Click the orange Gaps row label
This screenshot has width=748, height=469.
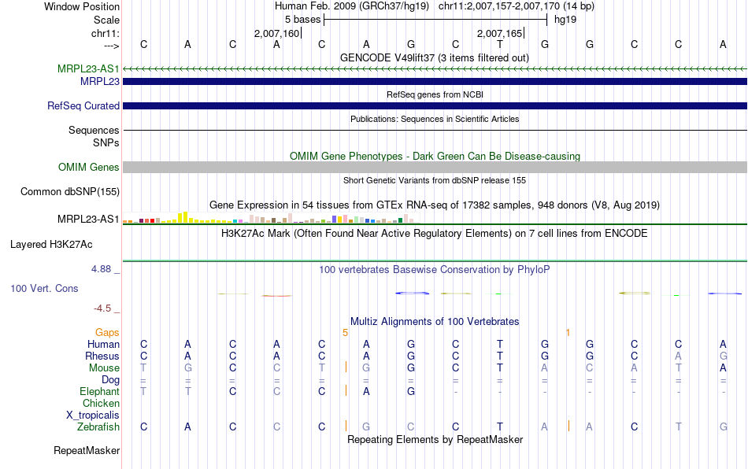[107, 332]
